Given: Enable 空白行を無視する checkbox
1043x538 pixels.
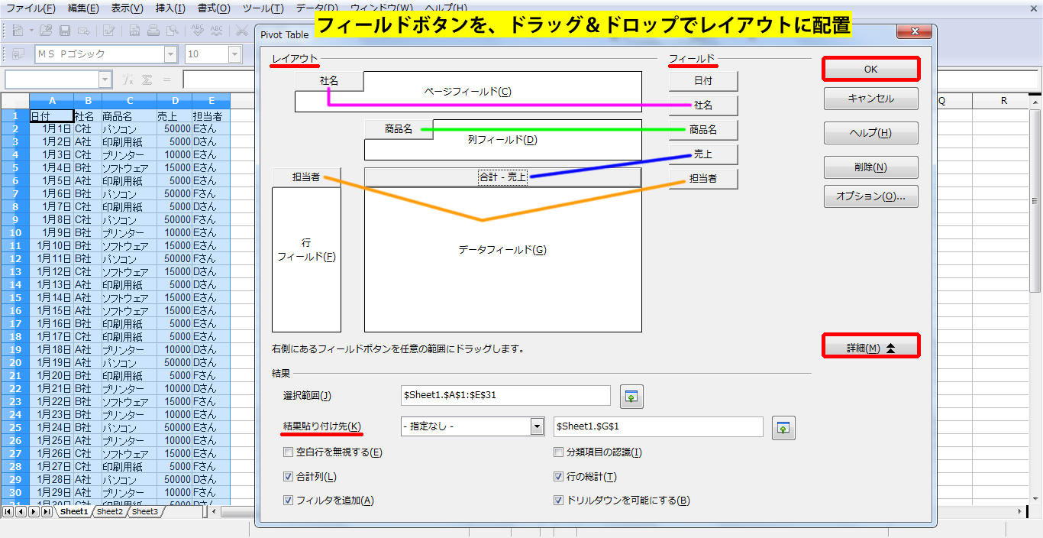Looking at the screenshot, I should [x=288, y=452].
